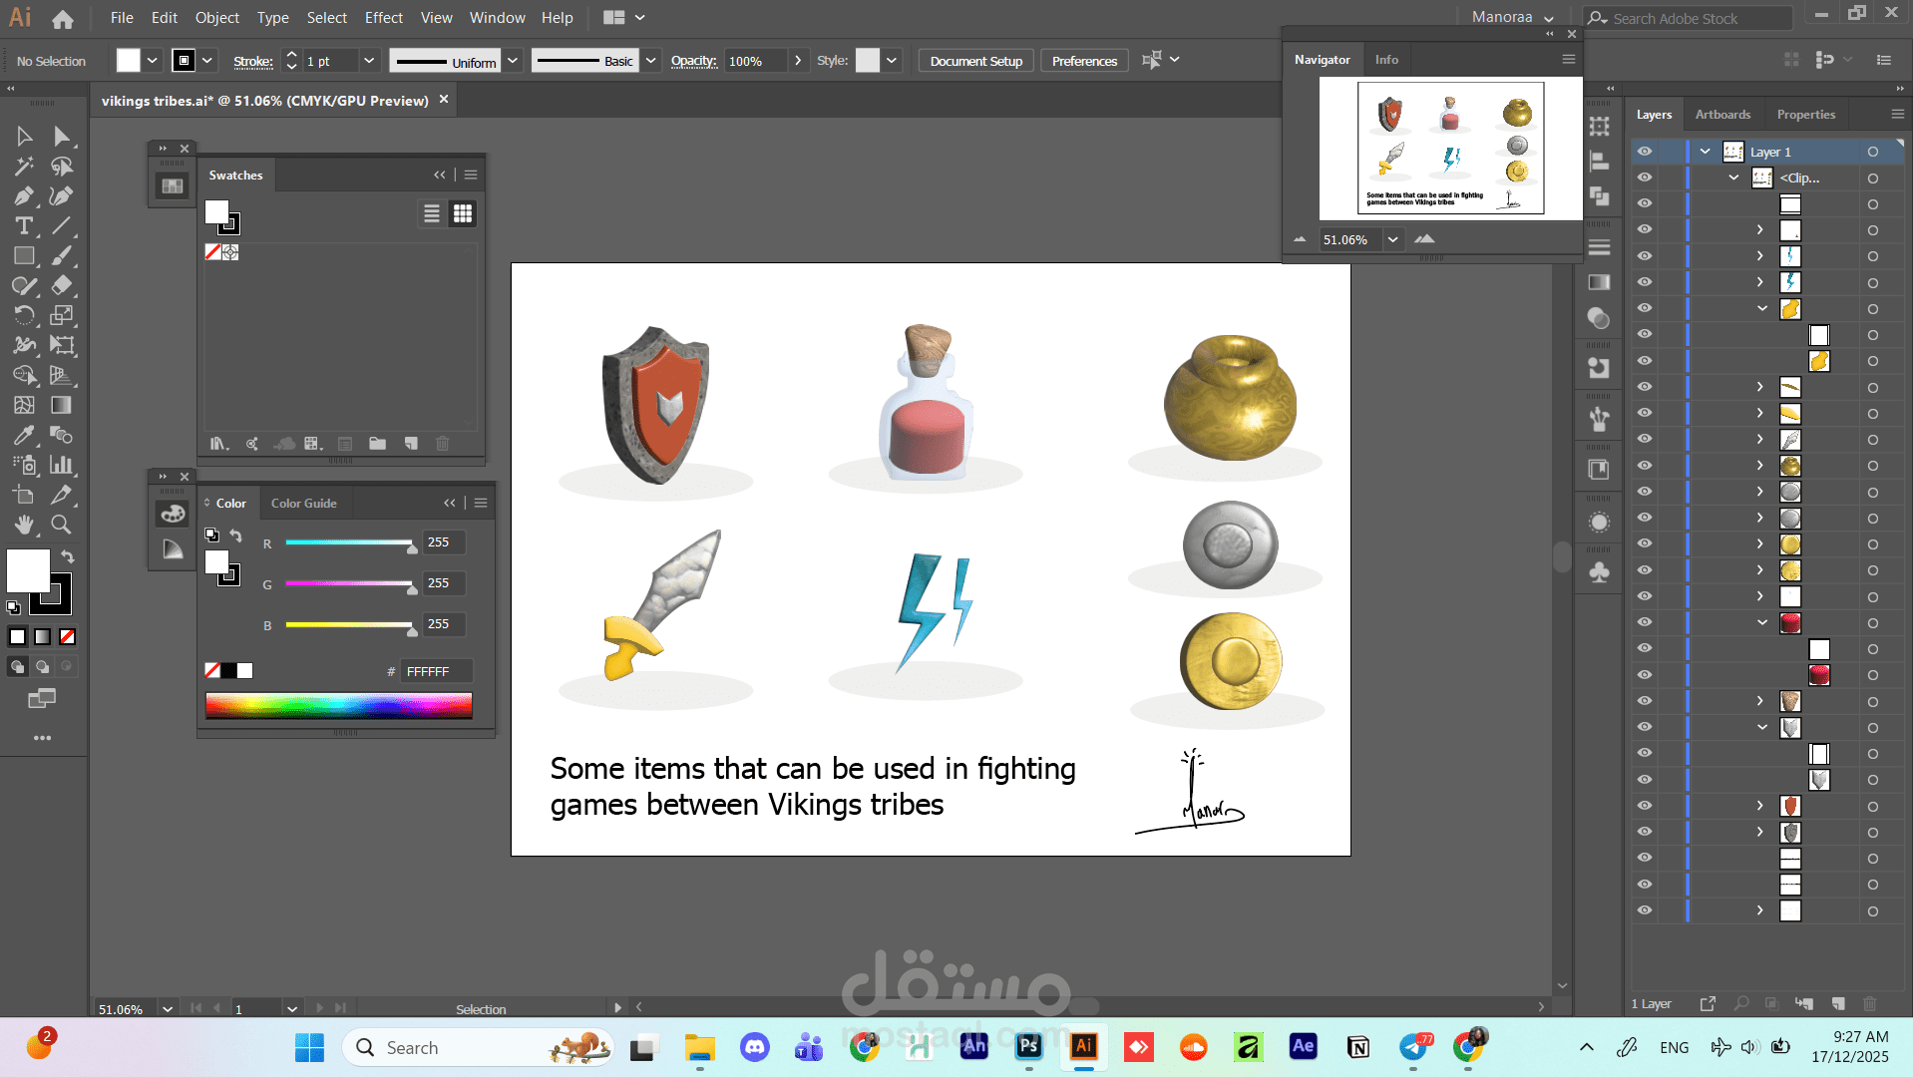Select the Rectangle tool

24,255
